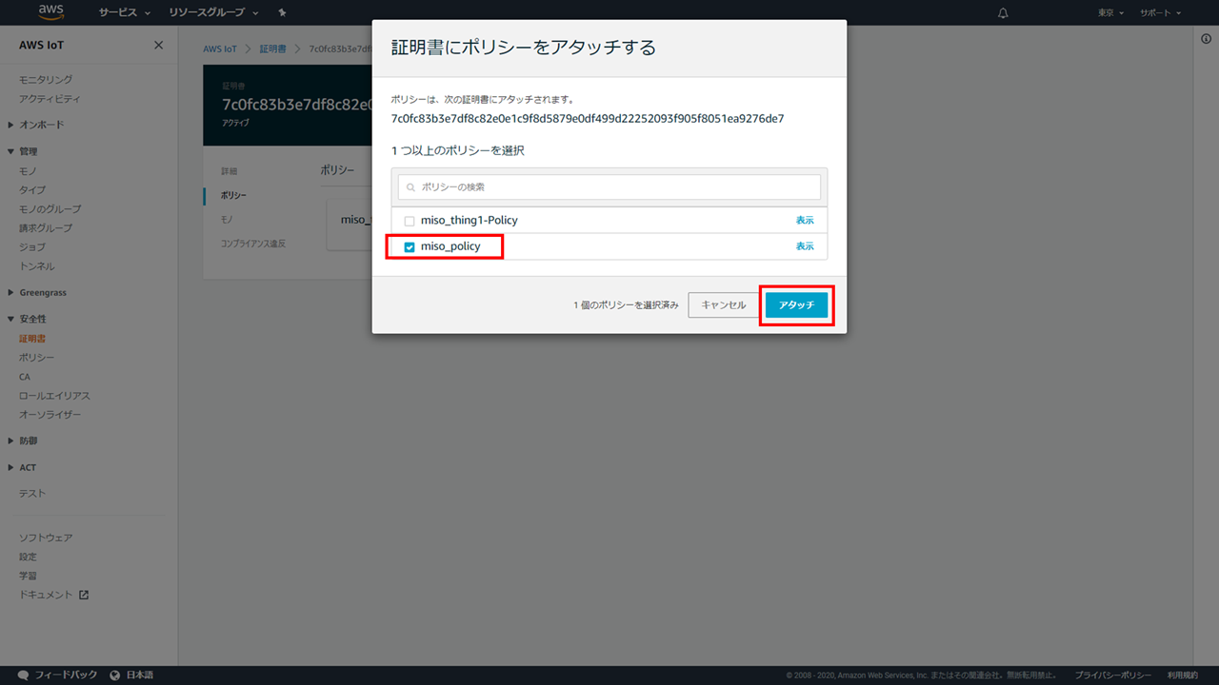This screenshot has height=685, width=1219.
Task: Open the リソースグループ menu
Action: coord(212,13)
